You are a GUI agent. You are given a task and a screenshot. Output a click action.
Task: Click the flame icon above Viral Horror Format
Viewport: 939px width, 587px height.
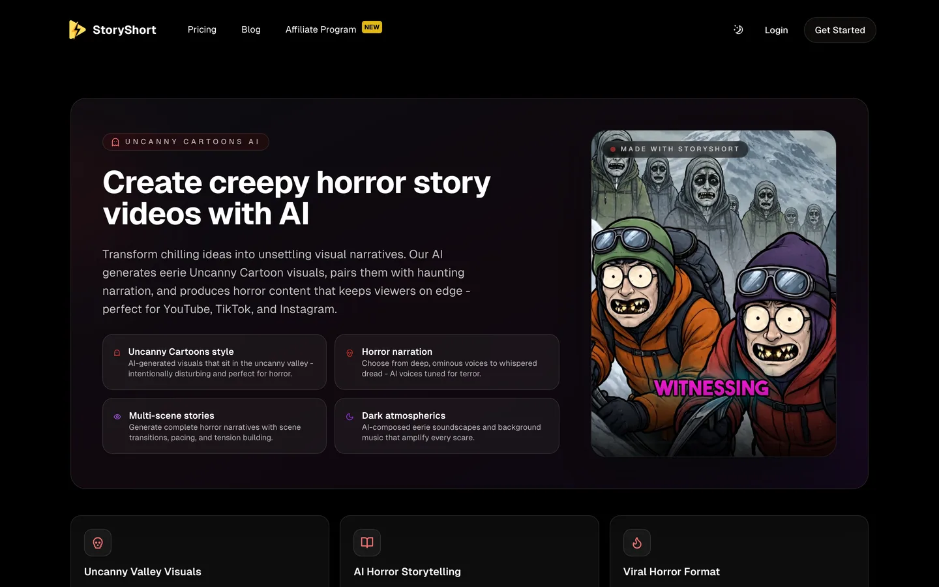click(637, 543)
